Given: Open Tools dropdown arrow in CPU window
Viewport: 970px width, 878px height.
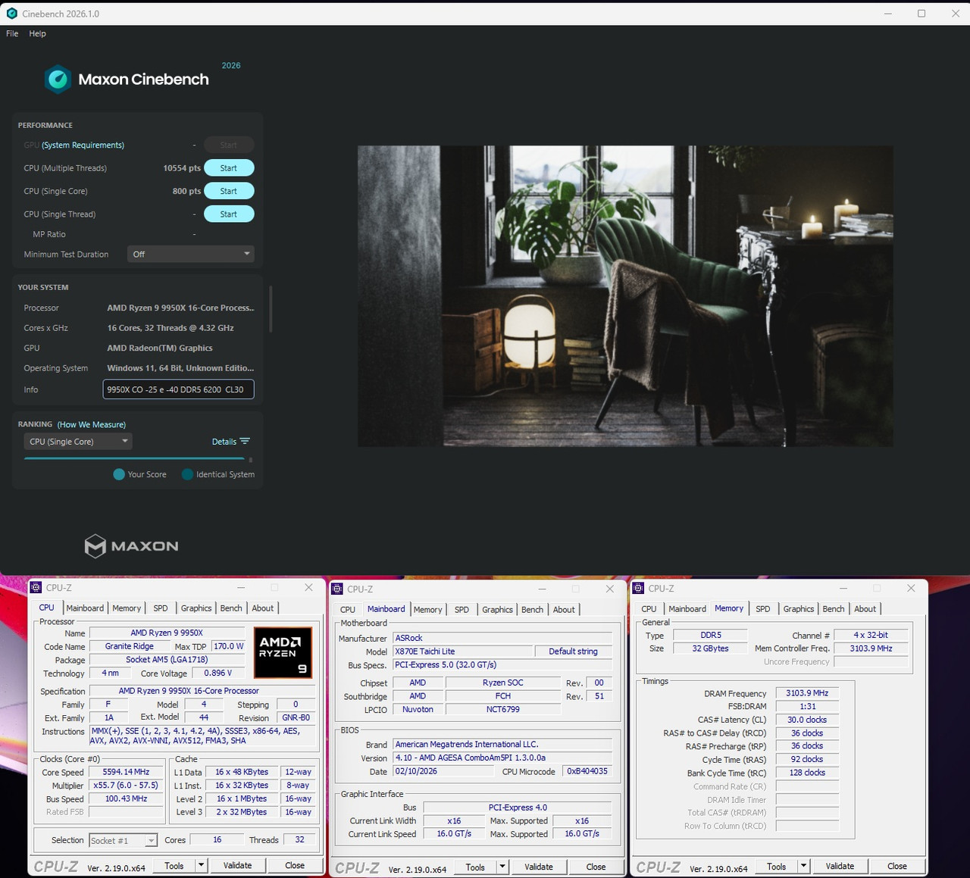Looking at the screenshot, I should click(201, 865).
